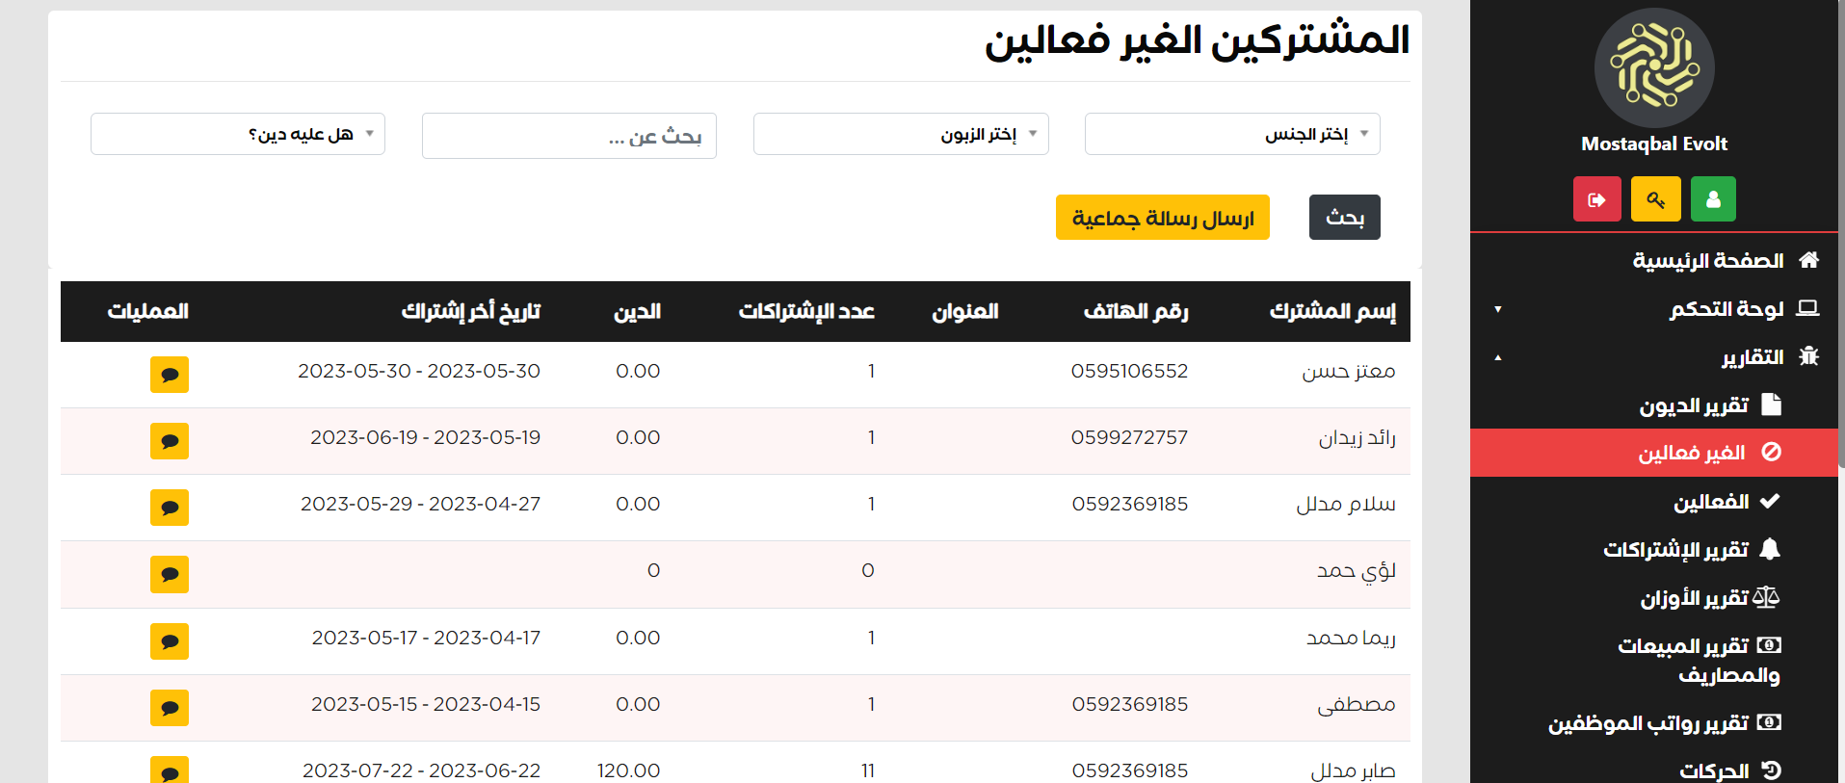The height and width of the screenshot is (783, 1845).
Task: Click ارسال رسالة جماعية bulk message button
Action: coord(1162,218)
